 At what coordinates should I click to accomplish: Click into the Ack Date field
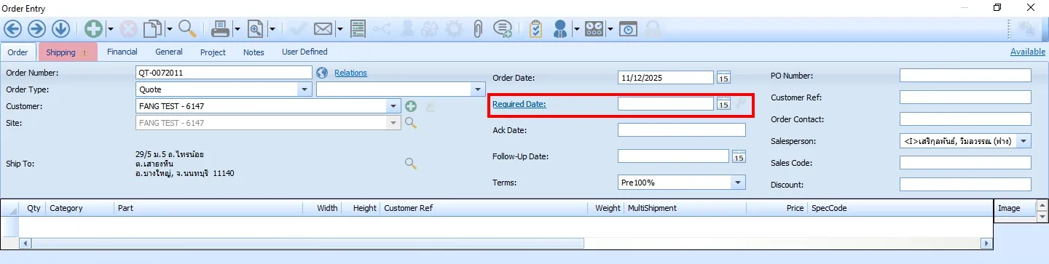tap(682, 130)
